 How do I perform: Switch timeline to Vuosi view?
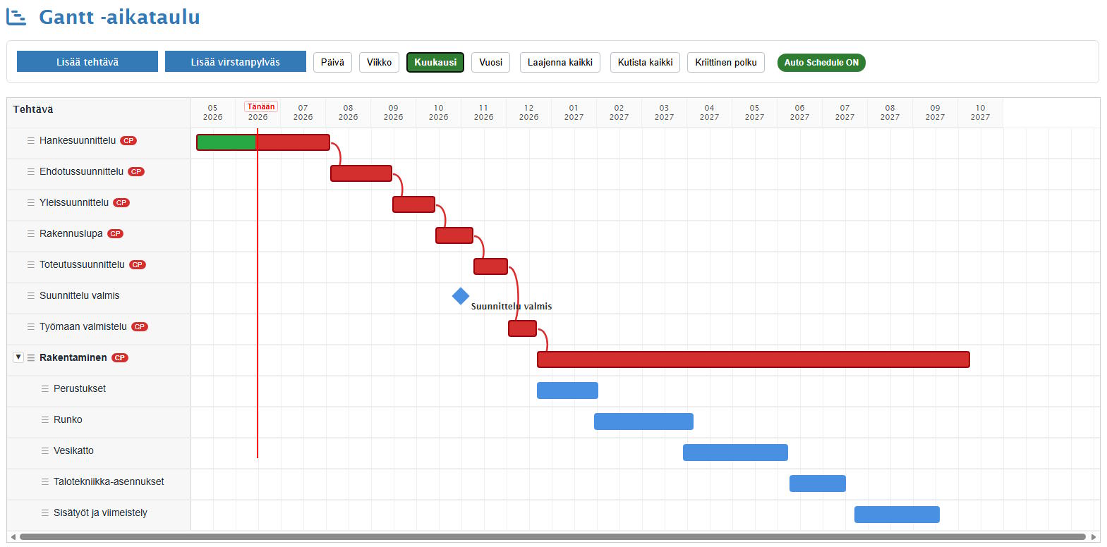(x=490, y=63)
